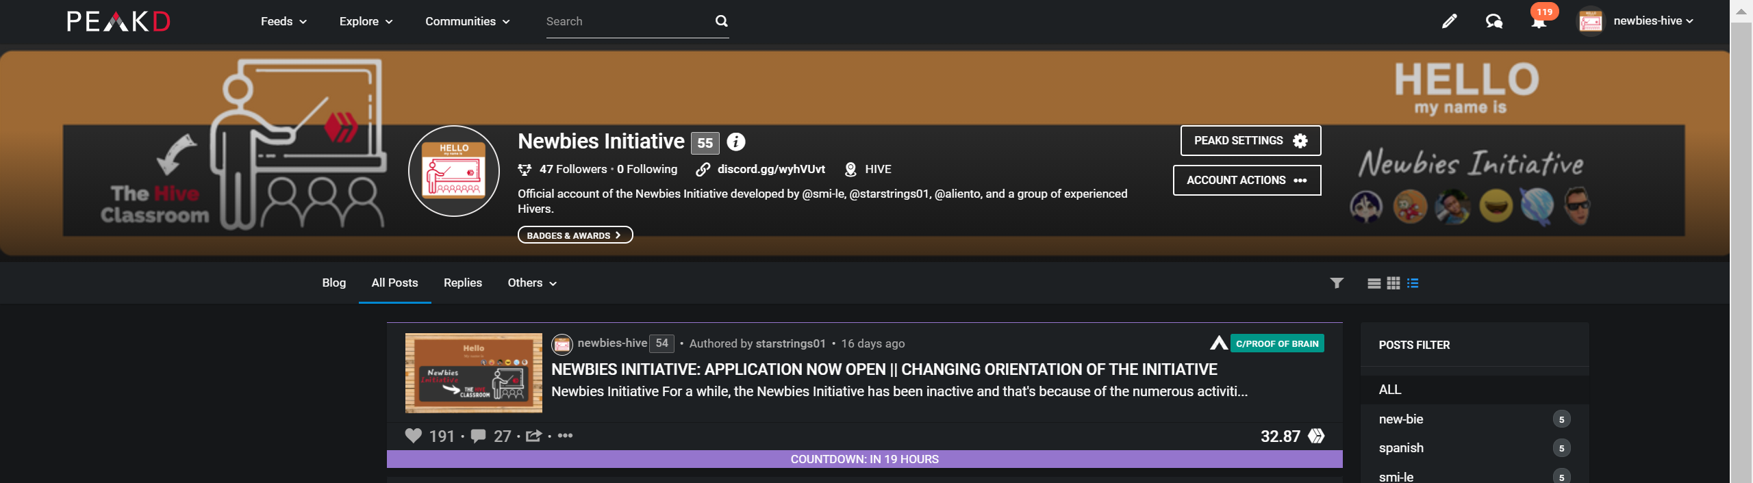Click the PeakD Settings button

point(1250,140)
